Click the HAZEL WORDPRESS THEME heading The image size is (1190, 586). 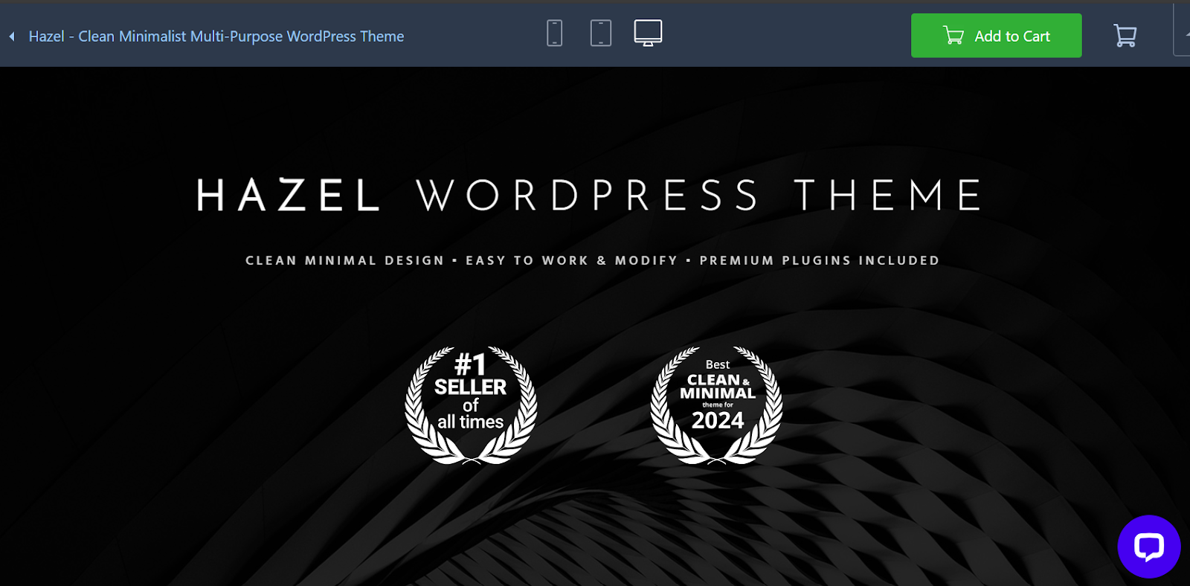tap(590, 196)
